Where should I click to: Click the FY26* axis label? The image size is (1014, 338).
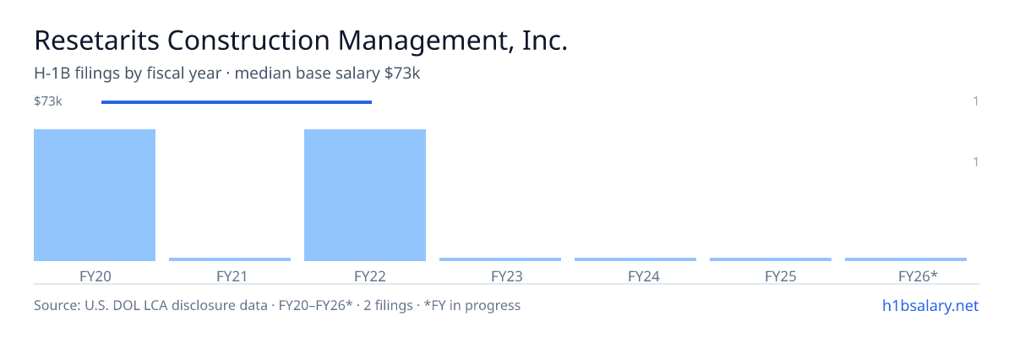click(x=906, y=275)
